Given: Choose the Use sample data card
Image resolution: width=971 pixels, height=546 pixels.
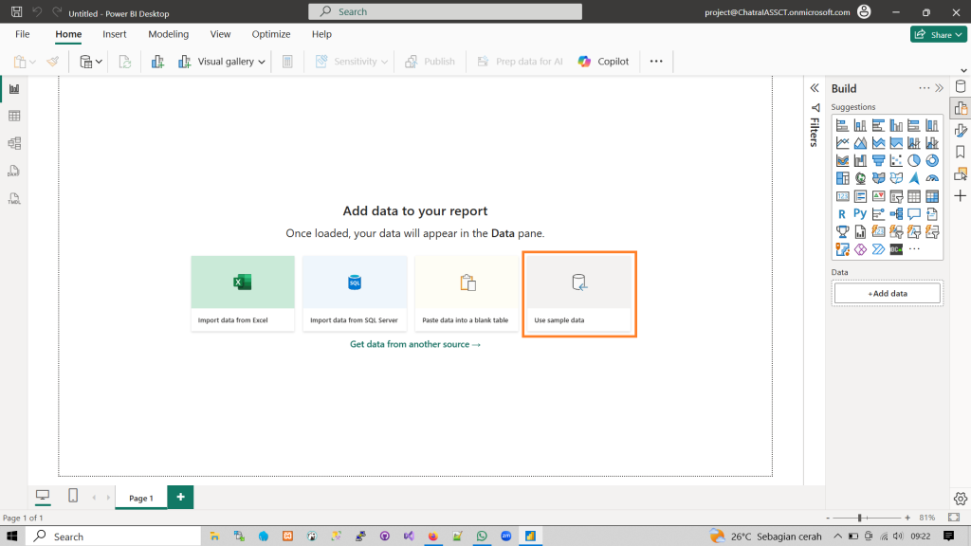Looking at the screenshot, I should [579, 294].
